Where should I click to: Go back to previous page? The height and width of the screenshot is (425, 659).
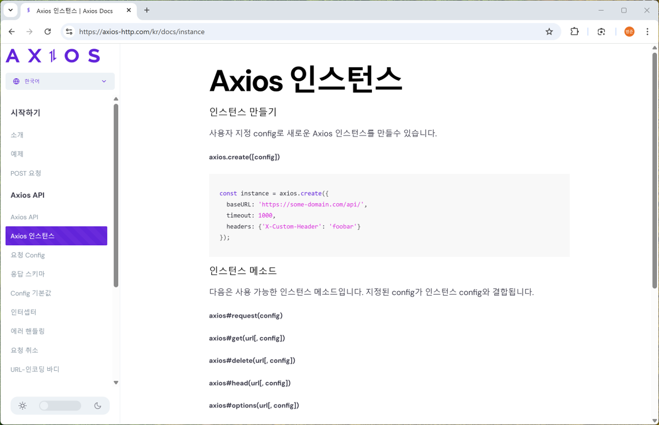tap(12, 31)
